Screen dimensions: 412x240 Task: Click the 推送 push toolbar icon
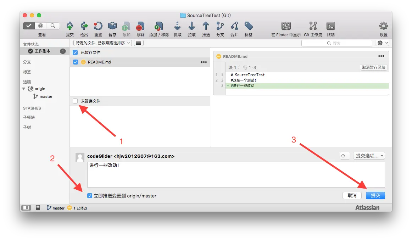206,26
